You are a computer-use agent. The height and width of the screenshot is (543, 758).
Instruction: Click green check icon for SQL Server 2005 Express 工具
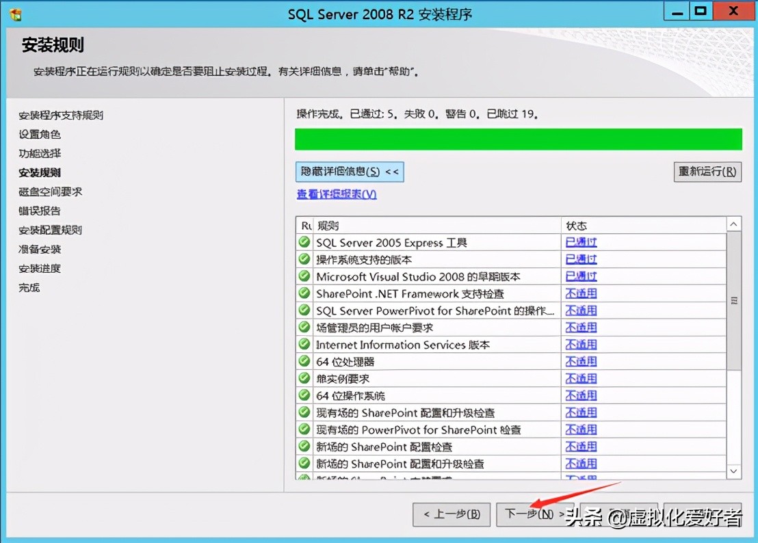click(304, 241)
